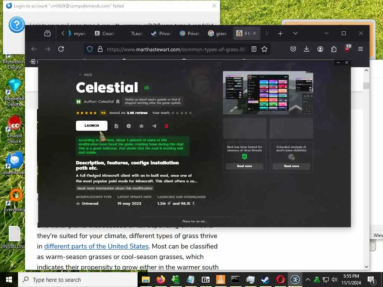The width and height of the screenshot is (383, 287).
Task: Click Read more under virus threats test
Action: tap(245, 166)
